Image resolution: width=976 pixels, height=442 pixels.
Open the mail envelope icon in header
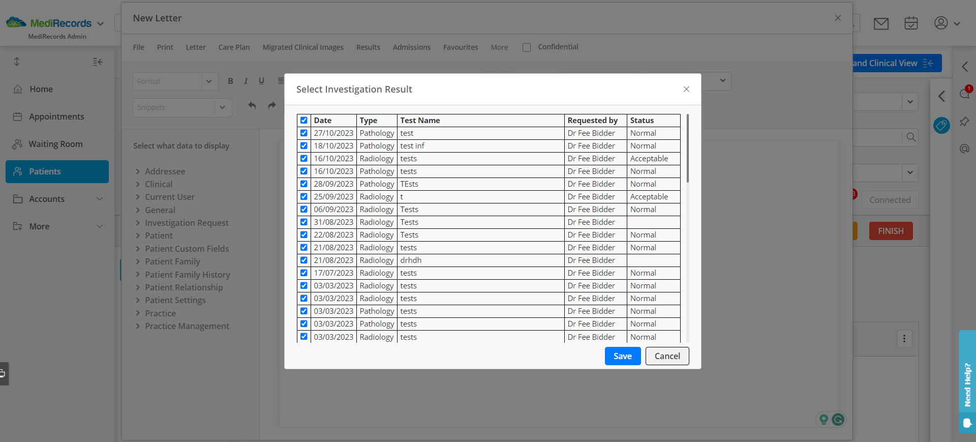point(881,23)
